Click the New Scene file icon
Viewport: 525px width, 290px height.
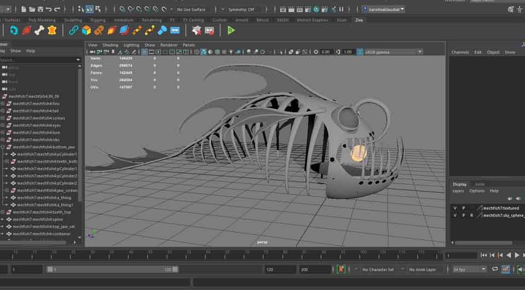pos(24,9)
